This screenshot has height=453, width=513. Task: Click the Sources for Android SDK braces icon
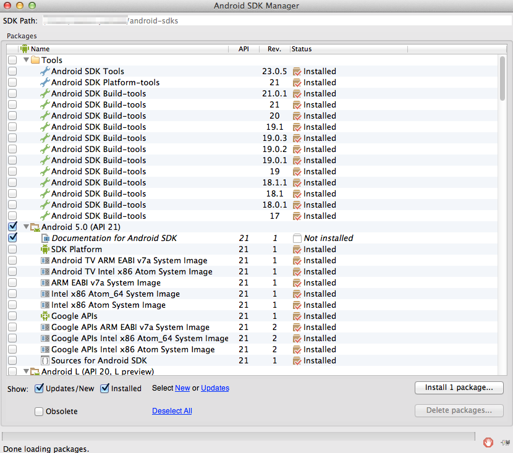pyautogui.click(x=45, y=360)
